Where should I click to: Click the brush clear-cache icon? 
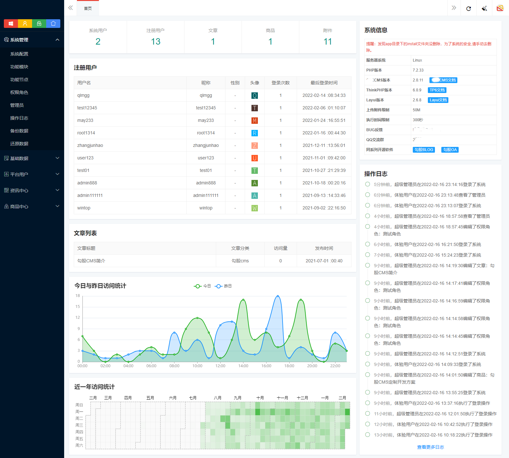coord(484,8)
